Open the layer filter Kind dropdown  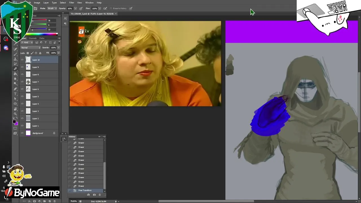(27, 43)
